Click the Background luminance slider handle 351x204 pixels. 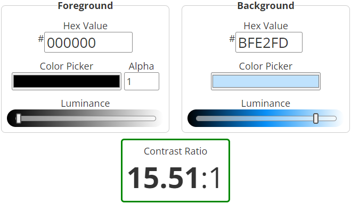click(316, 118)
